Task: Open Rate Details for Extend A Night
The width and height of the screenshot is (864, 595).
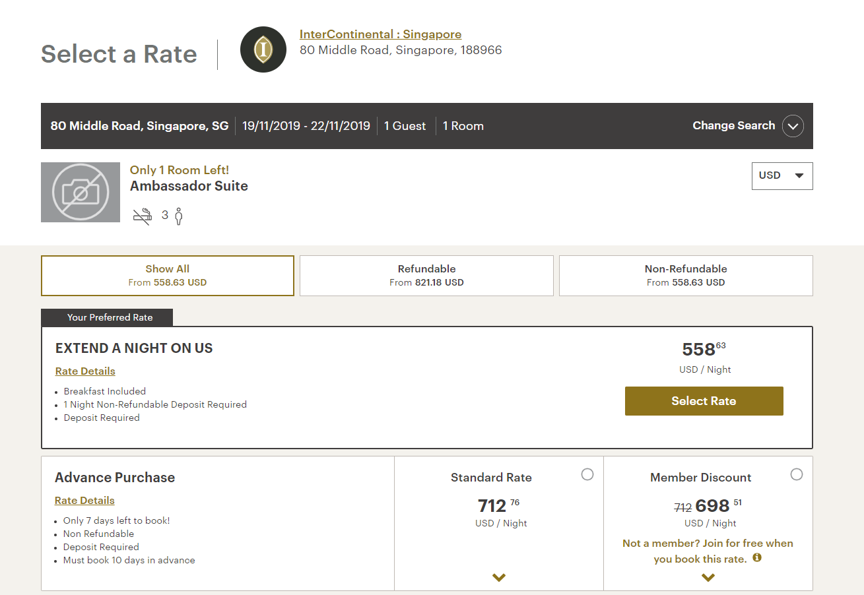Action: (x=85, y=371)
